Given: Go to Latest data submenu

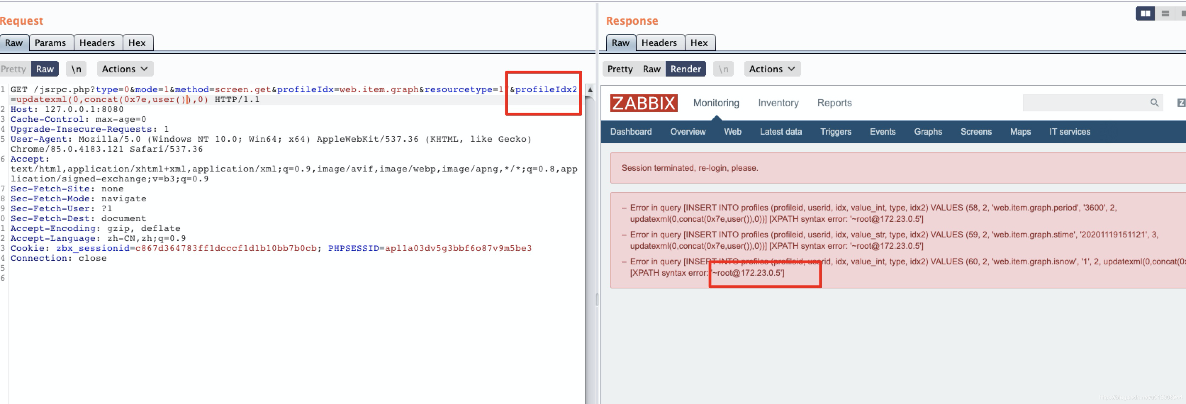Looking at the screenshot, I should coord(781,131).
